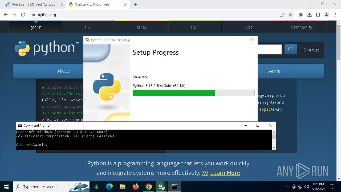
Task: Minimize the Command Prompt window
Action: 246,125
